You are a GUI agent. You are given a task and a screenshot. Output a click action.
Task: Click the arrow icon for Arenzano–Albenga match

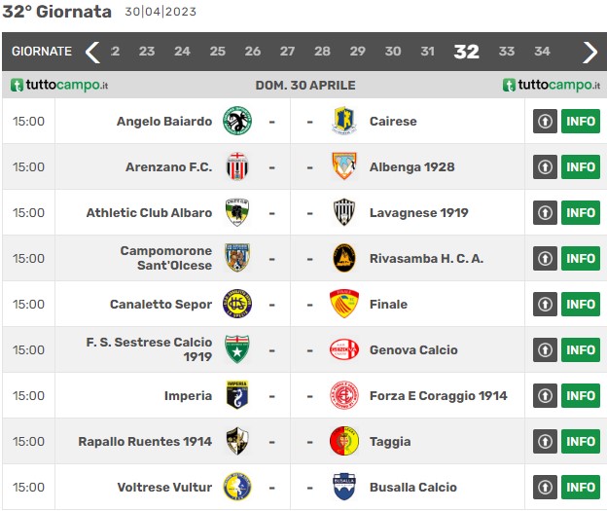coord(545,167)
